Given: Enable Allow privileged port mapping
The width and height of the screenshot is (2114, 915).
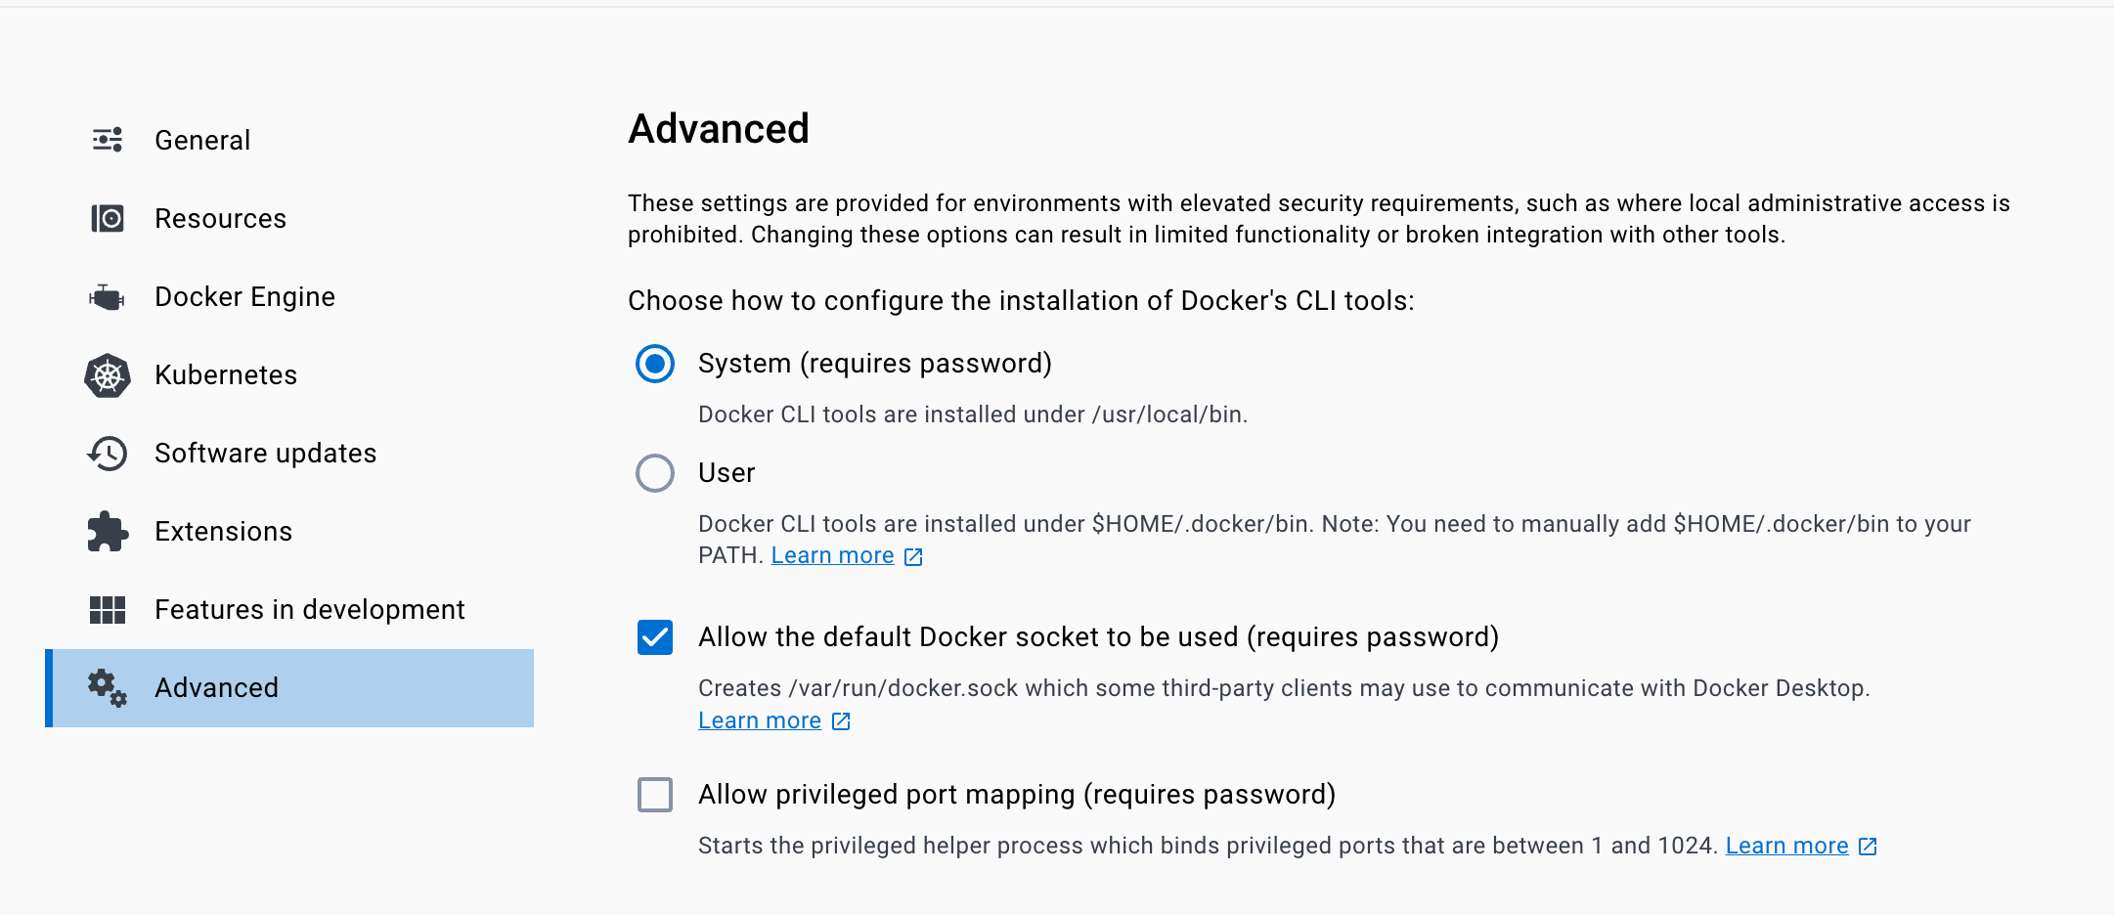Looking at the screenshot, I should click(654, 795).
